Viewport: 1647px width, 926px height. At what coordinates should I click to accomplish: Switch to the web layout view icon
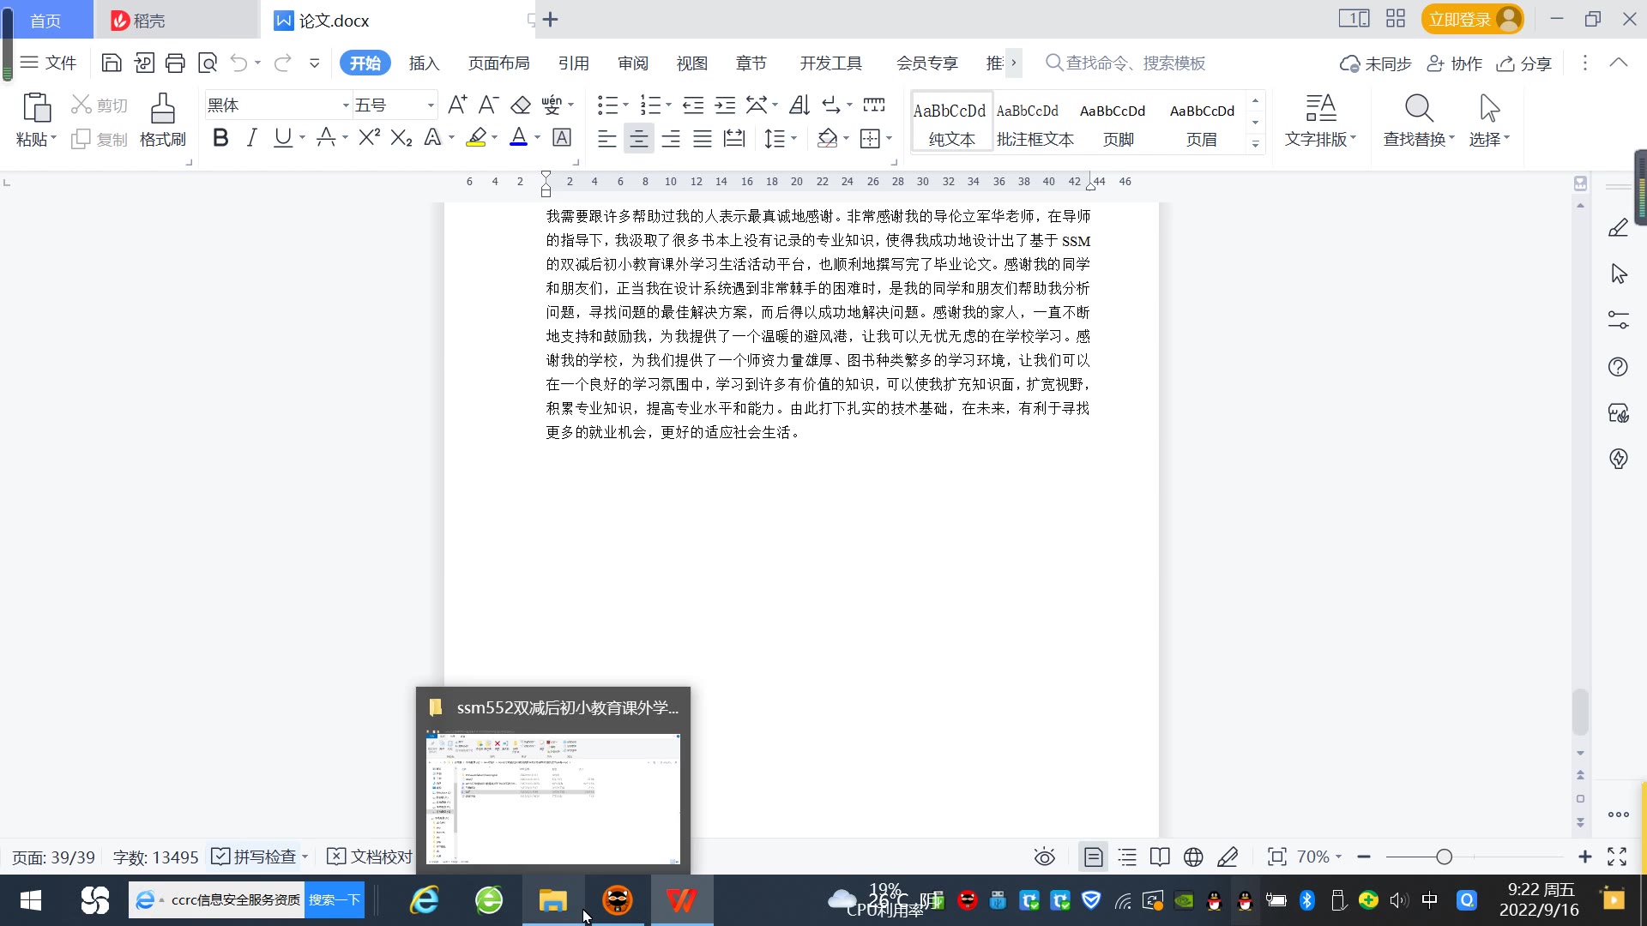1192,857
